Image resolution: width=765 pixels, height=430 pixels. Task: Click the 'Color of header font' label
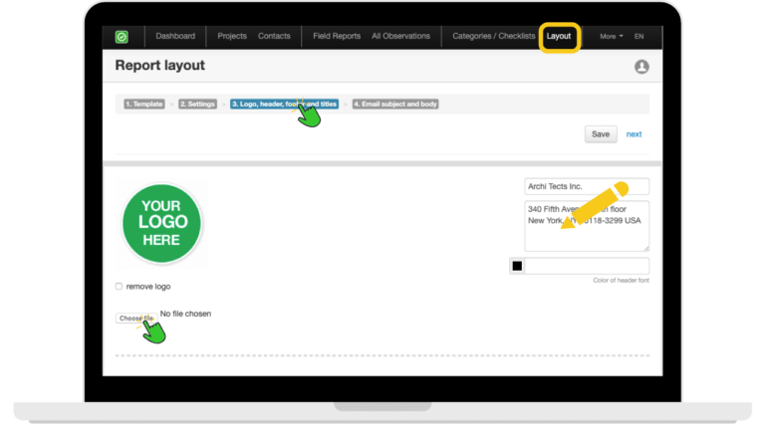click(x=622, y=281)
